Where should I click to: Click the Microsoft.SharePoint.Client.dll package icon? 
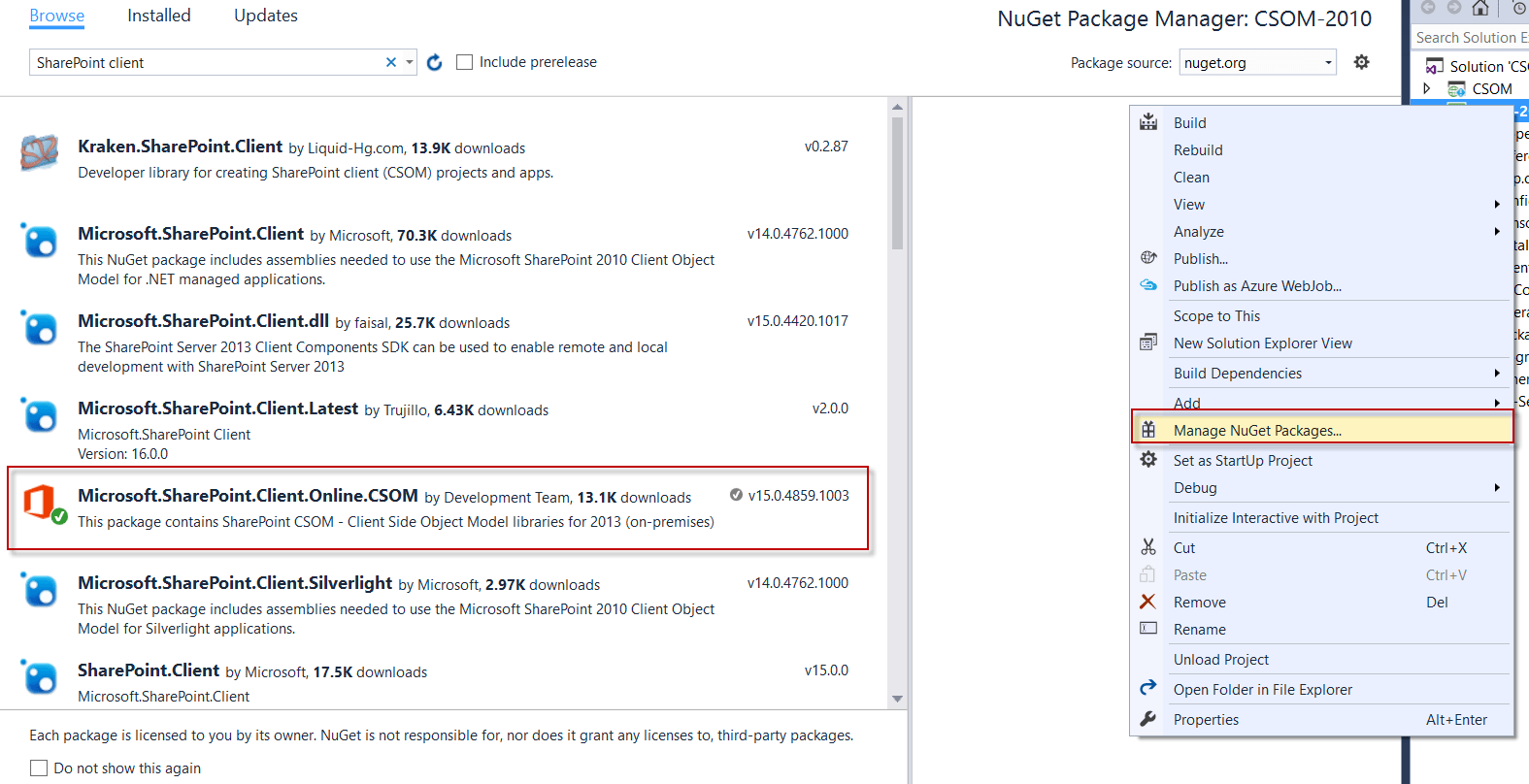point(40,327)
